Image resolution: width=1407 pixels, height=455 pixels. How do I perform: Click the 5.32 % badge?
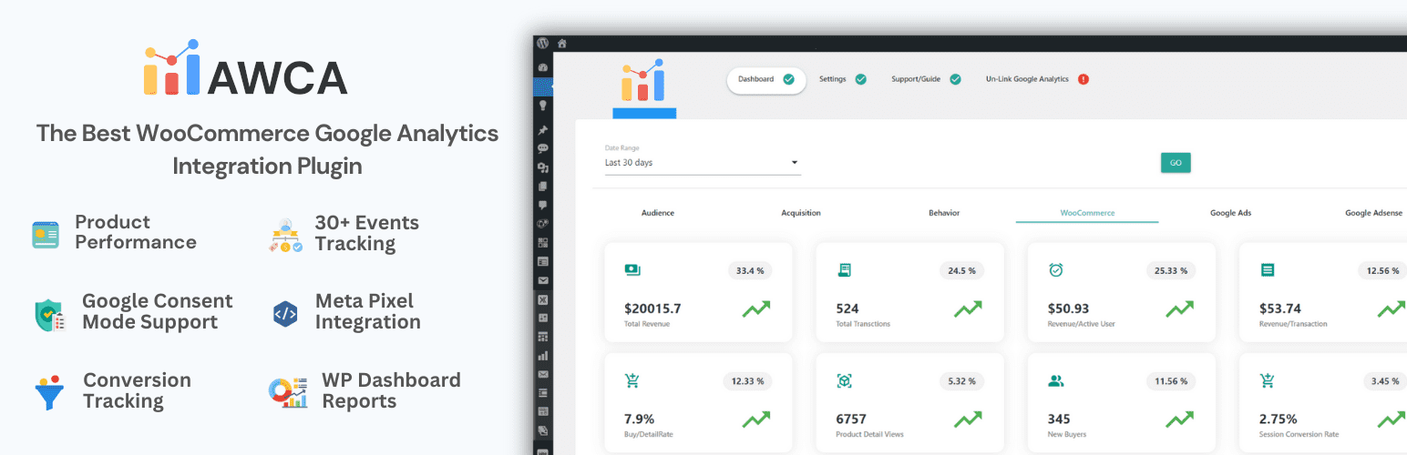962,381
